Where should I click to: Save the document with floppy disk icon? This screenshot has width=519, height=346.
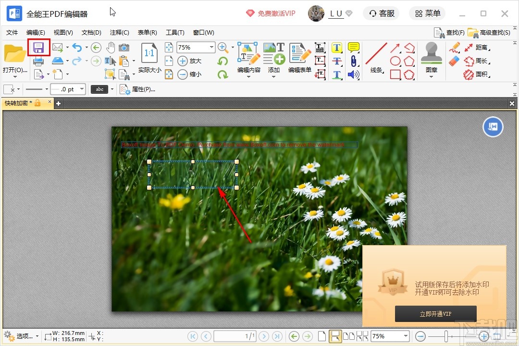coord(38,48)
